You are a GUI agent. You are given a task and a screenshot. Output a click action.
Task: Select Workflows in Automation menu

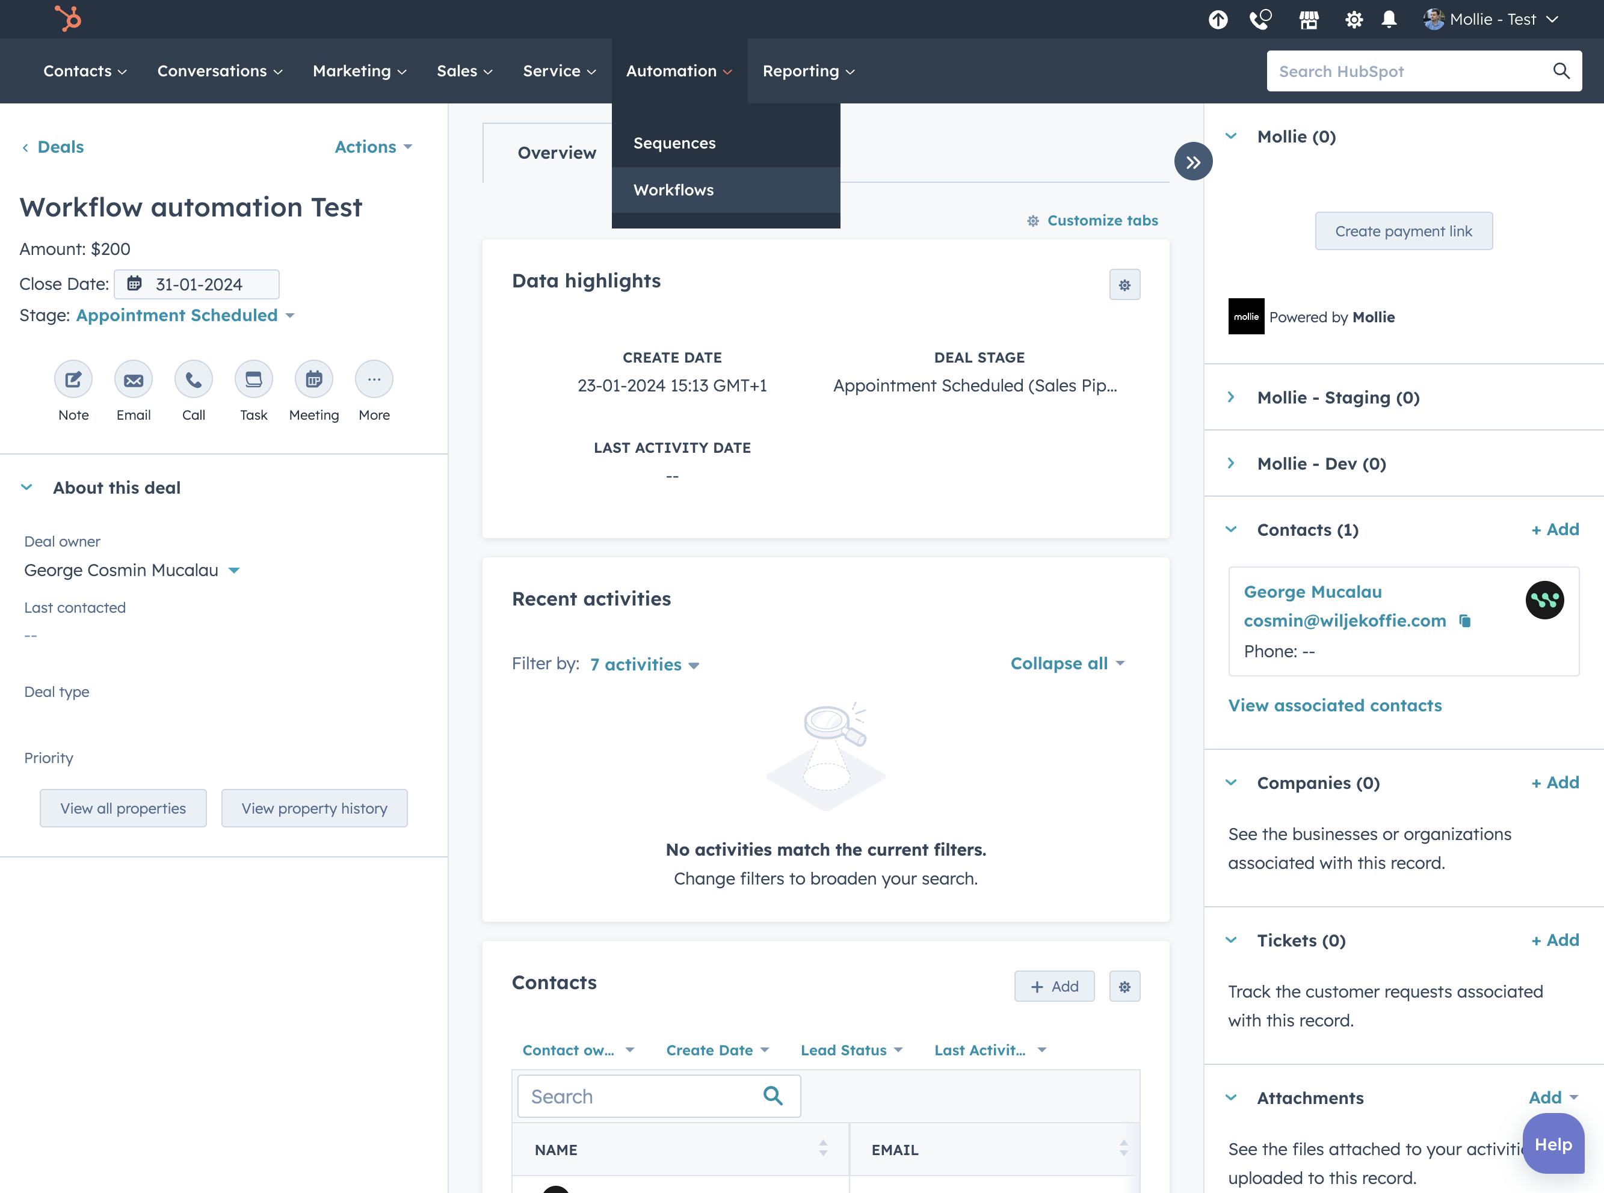tap(726, 190)
